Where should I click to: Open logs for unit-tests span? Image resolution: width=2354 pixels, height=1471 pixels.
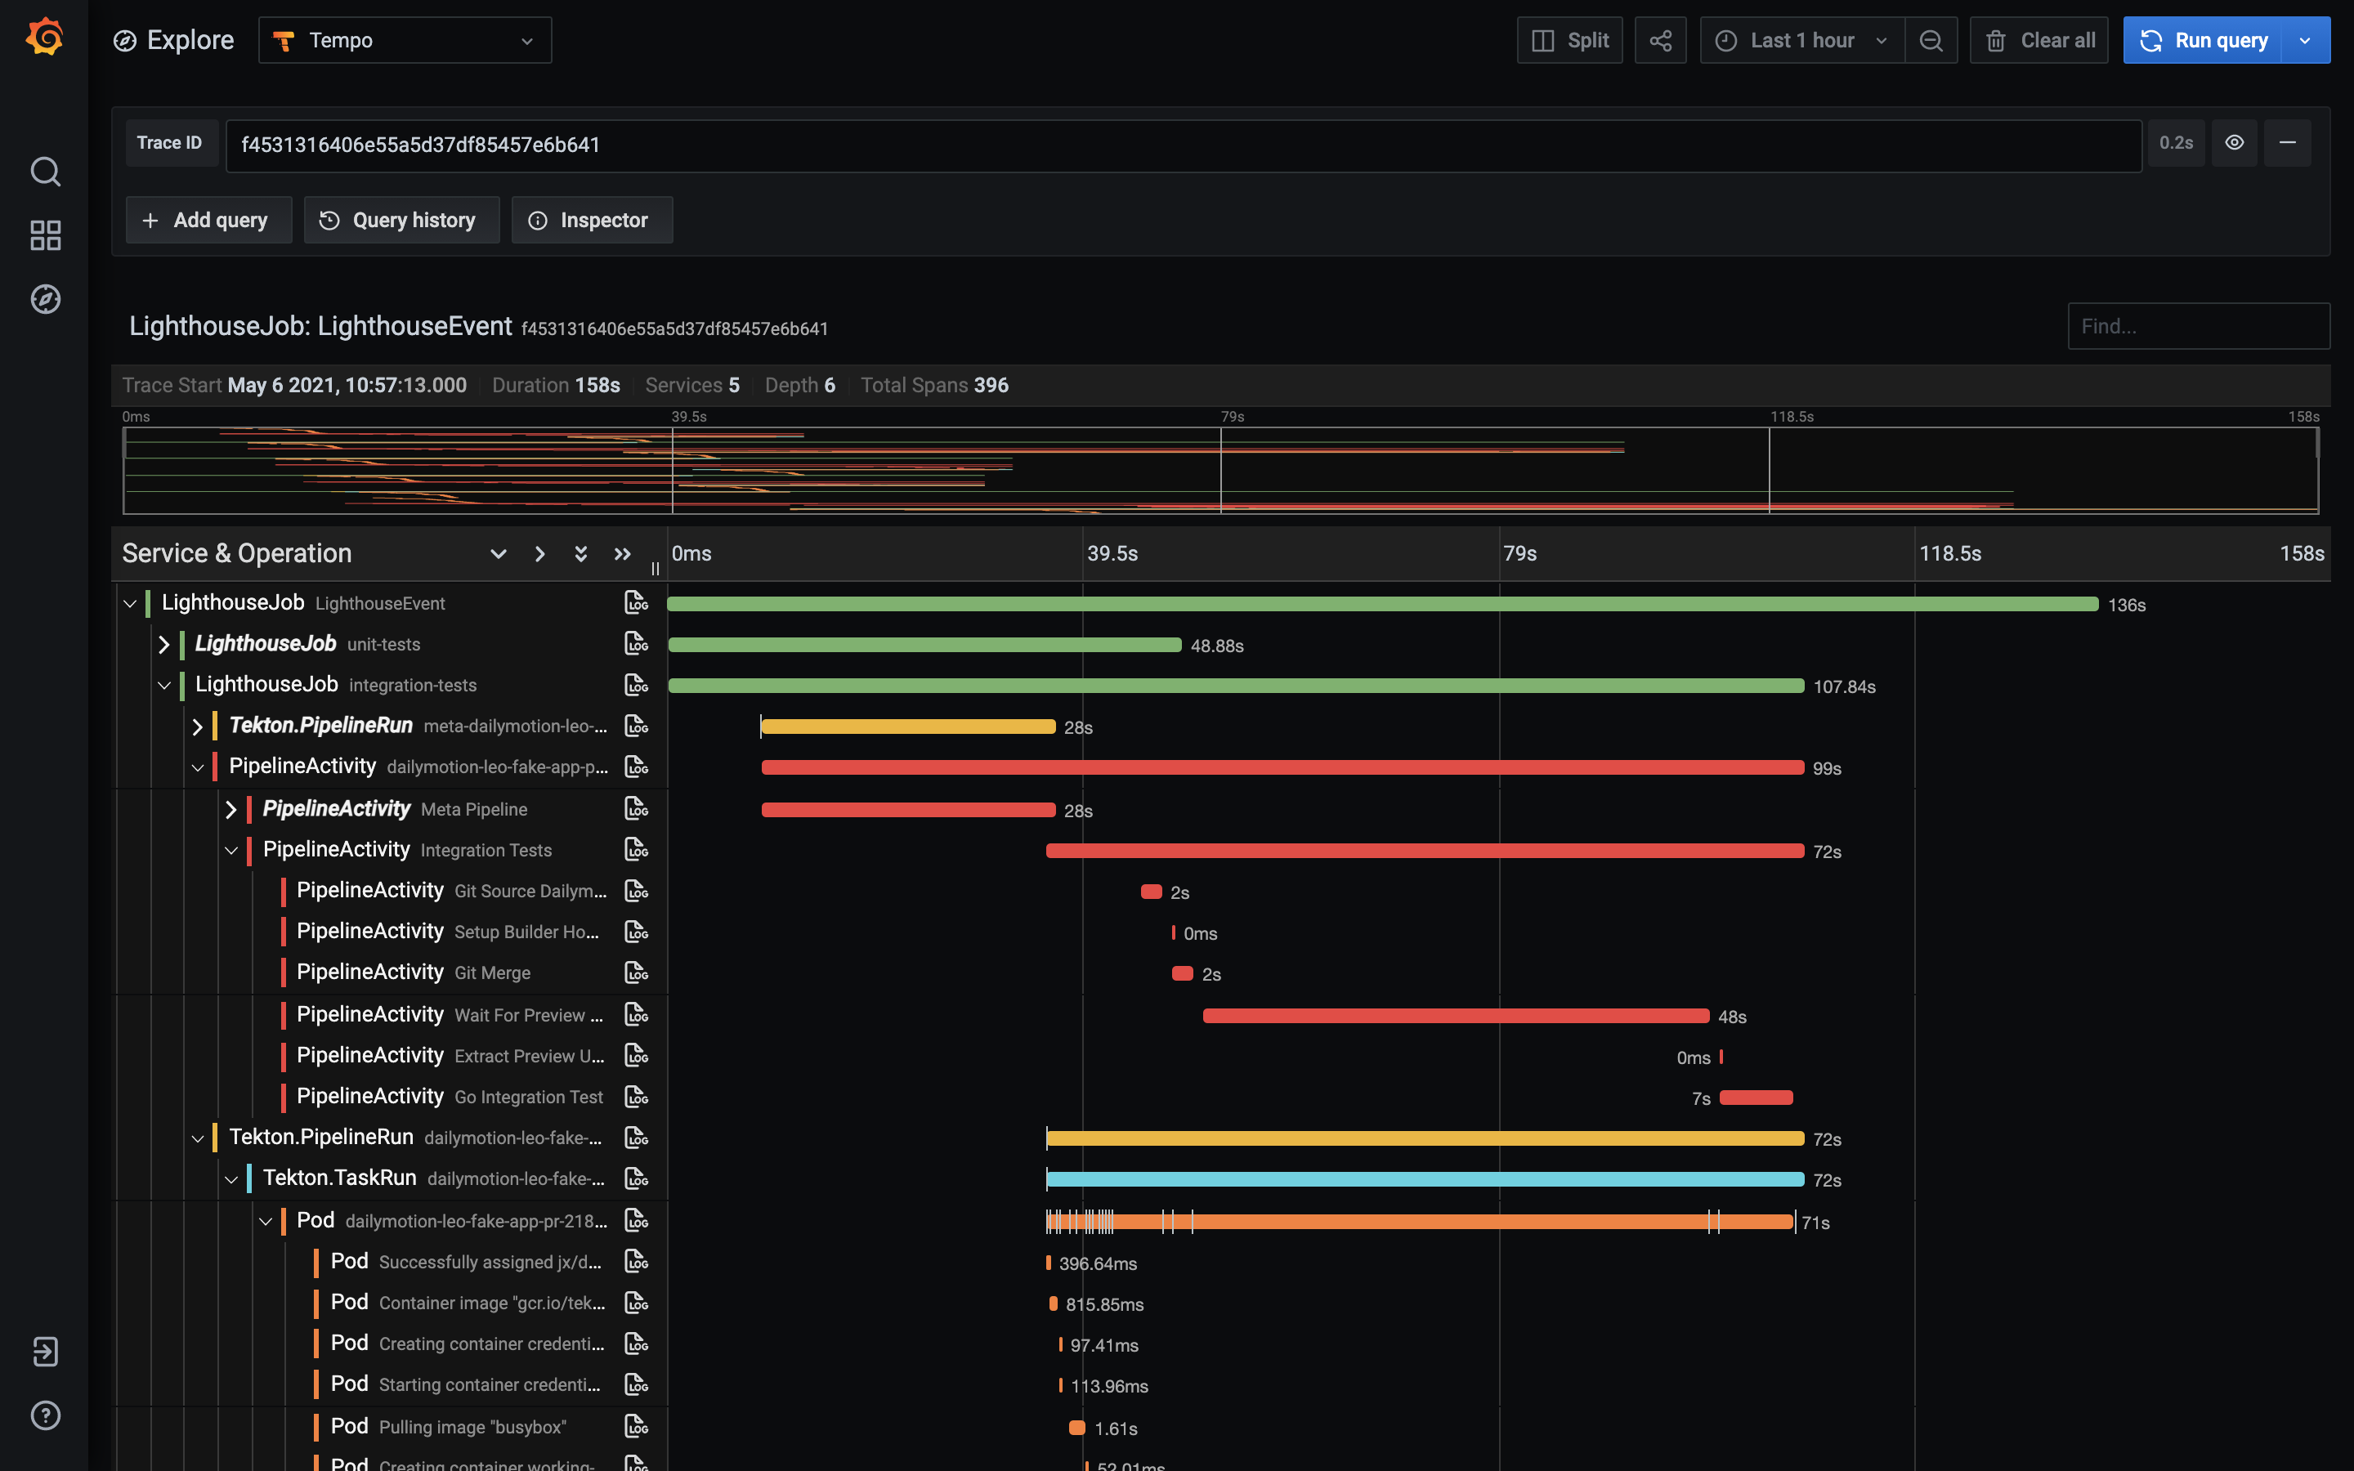click(x=636, y=644)
